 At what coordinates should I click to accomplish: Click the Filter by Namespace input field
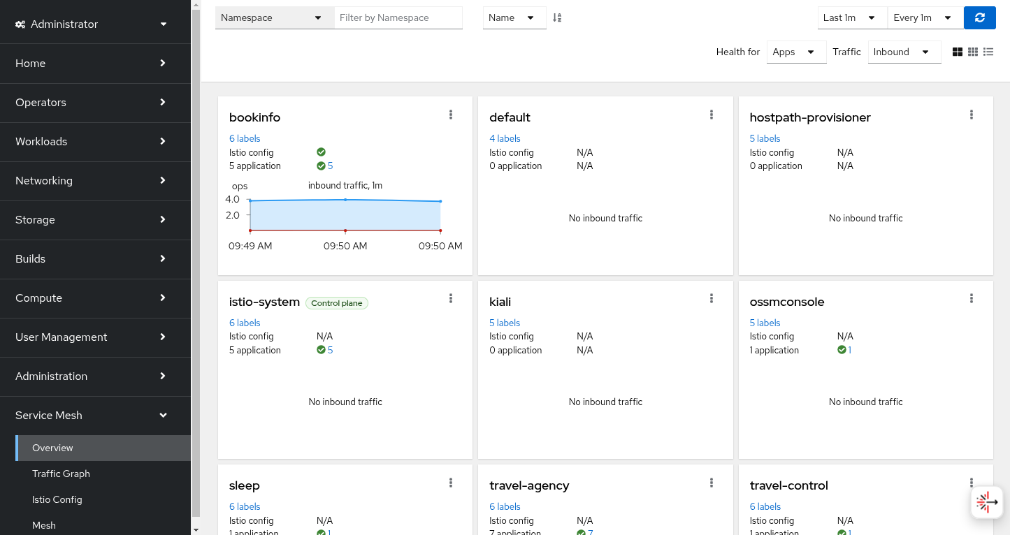pyautogui.click(x=398, y=17)
